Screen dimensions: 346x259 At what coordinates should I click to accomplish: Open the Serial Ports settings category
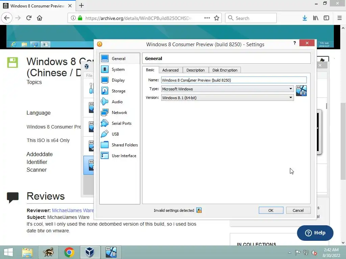120,123
